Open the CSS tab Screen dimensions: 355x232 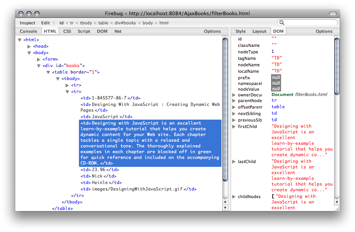pos(67,31)
